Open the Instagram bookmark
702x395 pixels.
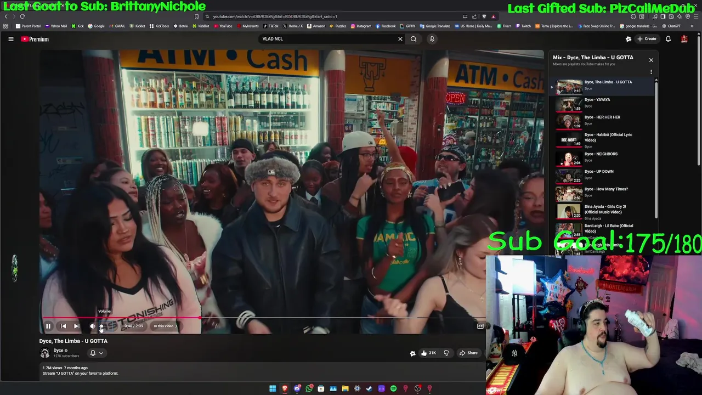pyautogui.click(x=361, y=26)
